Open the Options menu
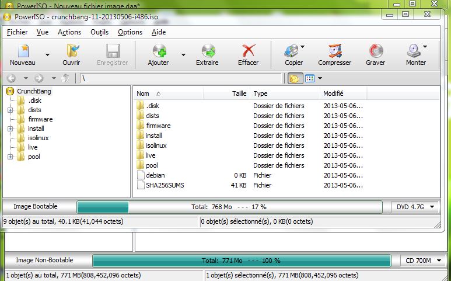The height and width of the screenshot is (281, 451). click(x=130, y=32)
